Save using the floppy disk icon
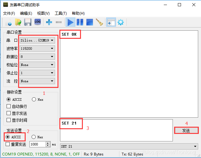201x158 pixels. [x=28, y=22]
